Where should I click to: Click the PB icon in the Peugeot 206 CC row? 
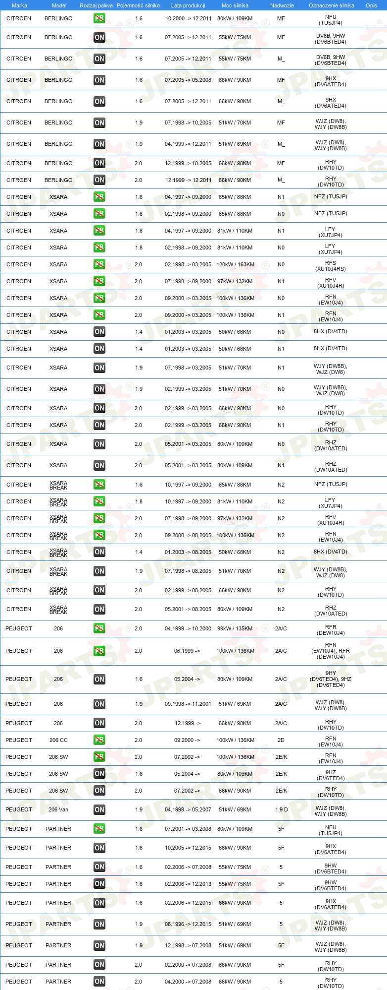pos(99,740)
